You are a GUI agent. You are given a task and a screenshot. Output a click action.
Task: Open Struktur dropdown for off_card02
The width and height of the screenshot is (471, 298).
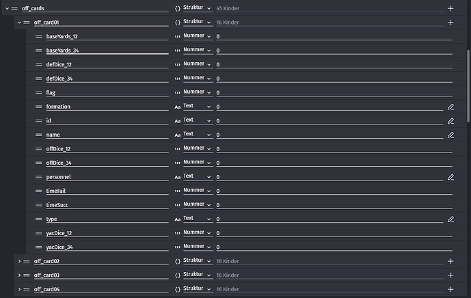pyautogui.click(x=197, y=261)
